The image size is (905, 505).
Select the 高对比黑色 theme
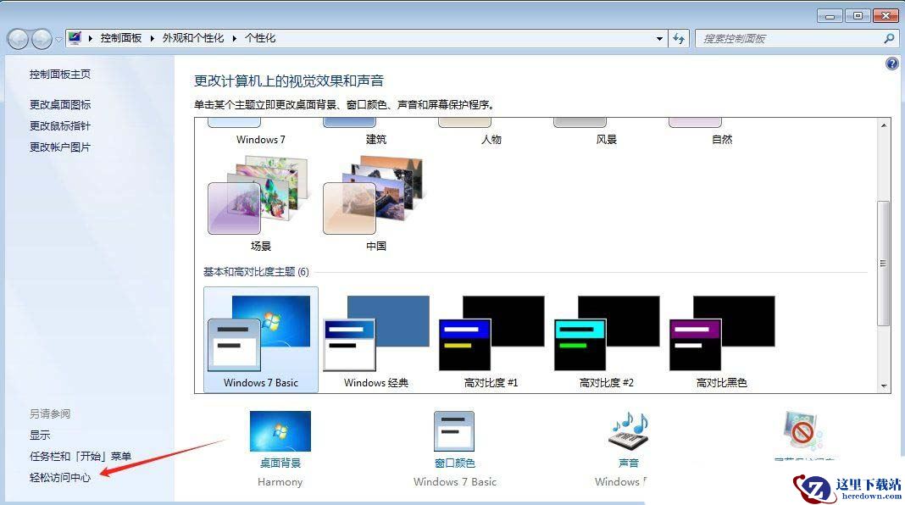[x=722, y=341]
